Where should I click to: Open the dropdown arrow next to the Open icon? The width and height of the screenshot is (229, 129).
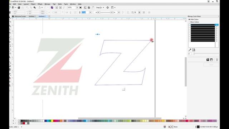pyautogui.click(x=15, y=8)
